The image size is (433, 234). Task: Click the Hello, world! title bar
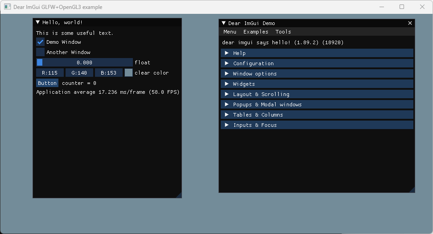(x=107, y=22)
